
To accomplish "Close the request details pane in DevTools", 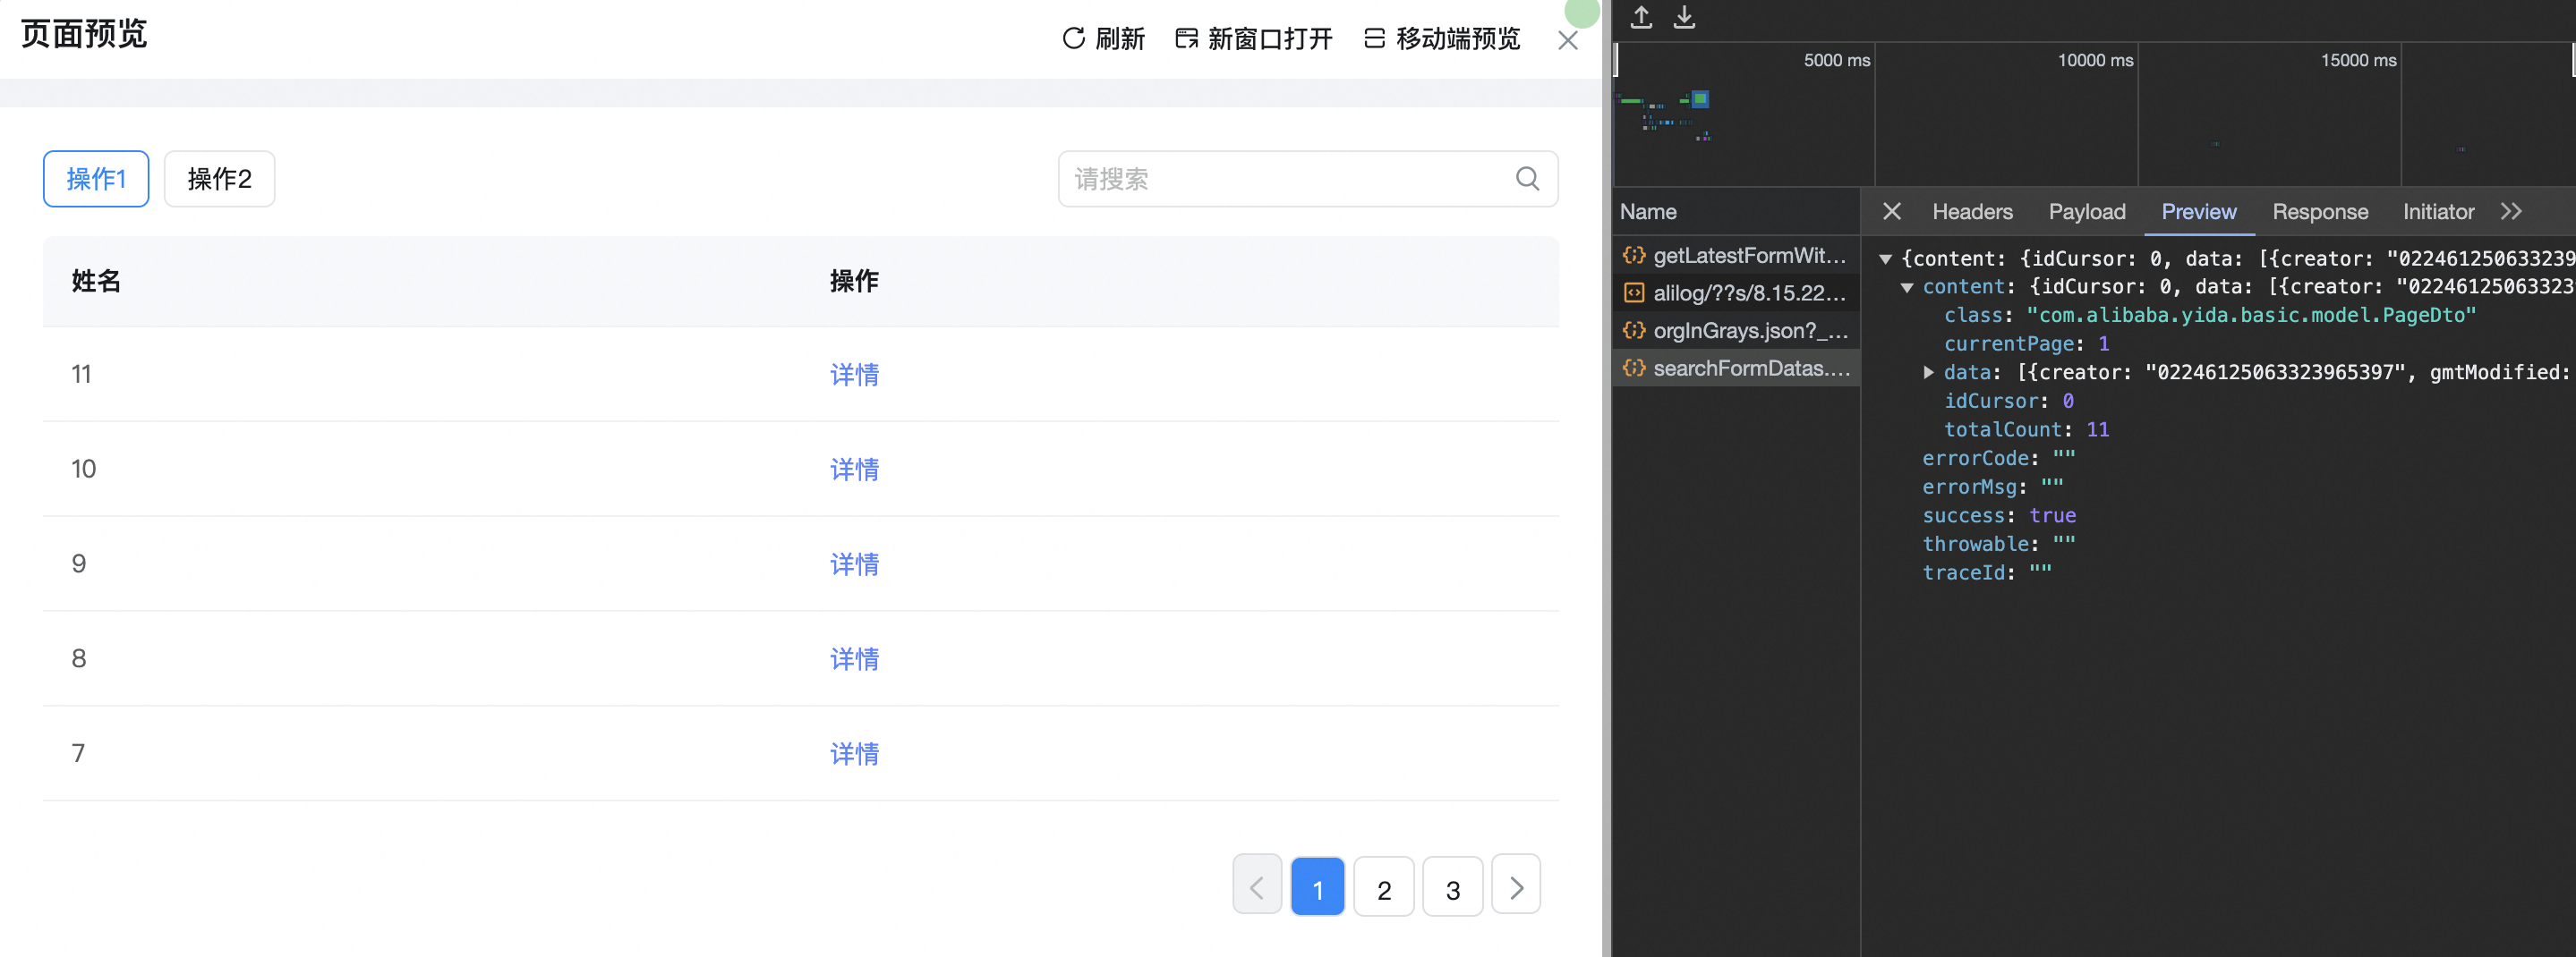I will pyautogui.click(x=1891, y=212).
